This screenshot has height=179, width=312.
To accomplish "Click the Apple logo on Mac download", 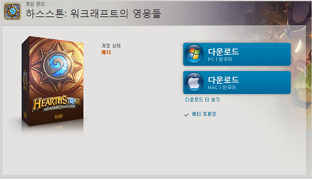I will (194, 82).
